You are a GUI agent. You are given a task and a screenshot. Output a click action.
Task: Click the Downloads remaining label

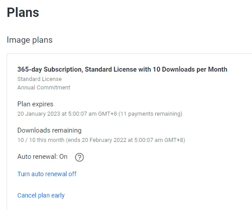(49, 130)
